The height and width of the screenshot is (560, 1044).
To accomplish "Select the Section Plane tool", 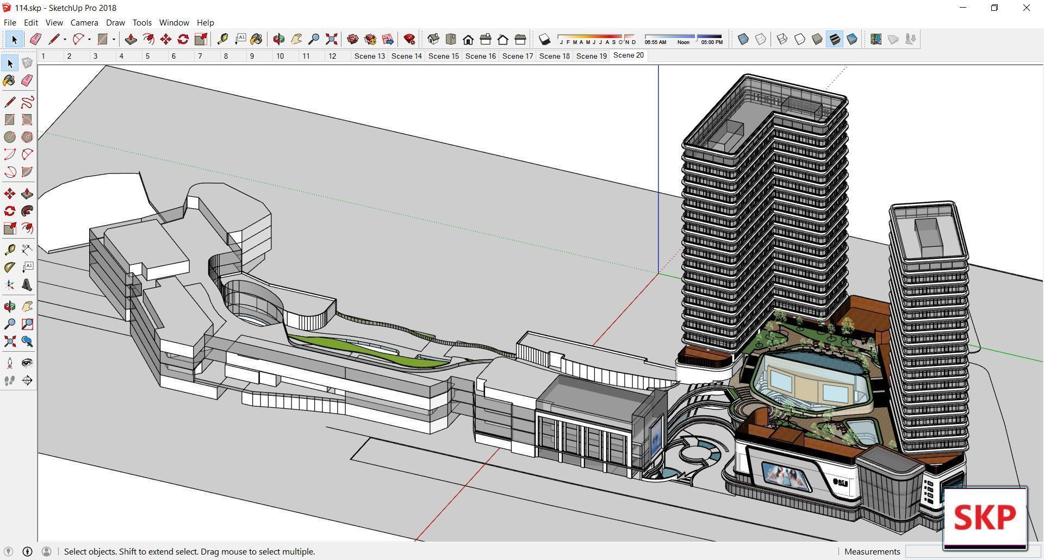I will pyautogui.click(x=27, y=381).
